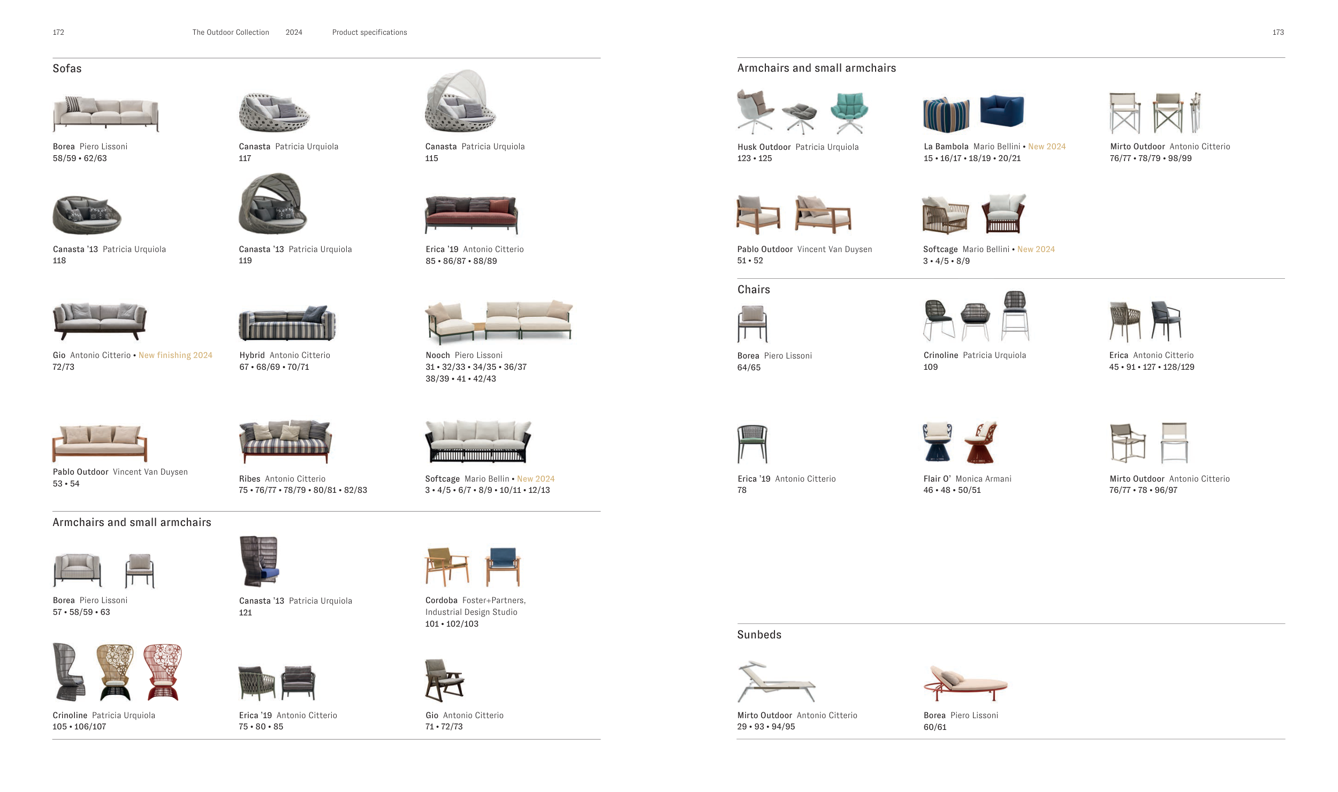Image resolution: width=1338 pixels, height=792 pixels.
Task: Click 'New 2024' label next to La Bambola
Action: pyautogui.click(x=1046, y=147)
